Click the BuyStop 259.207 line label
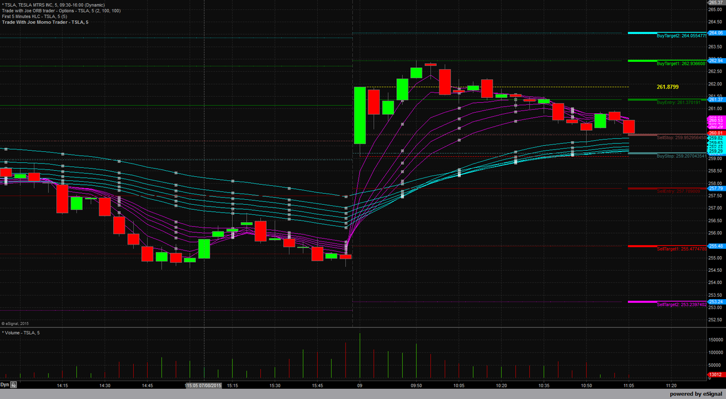 coord(682,156)
